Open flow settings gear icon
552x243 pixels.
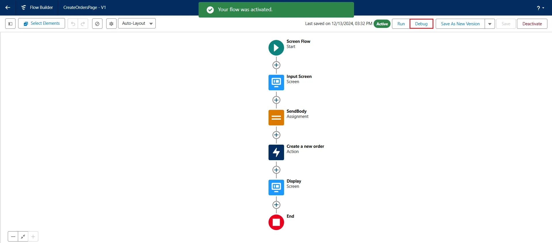111,24
